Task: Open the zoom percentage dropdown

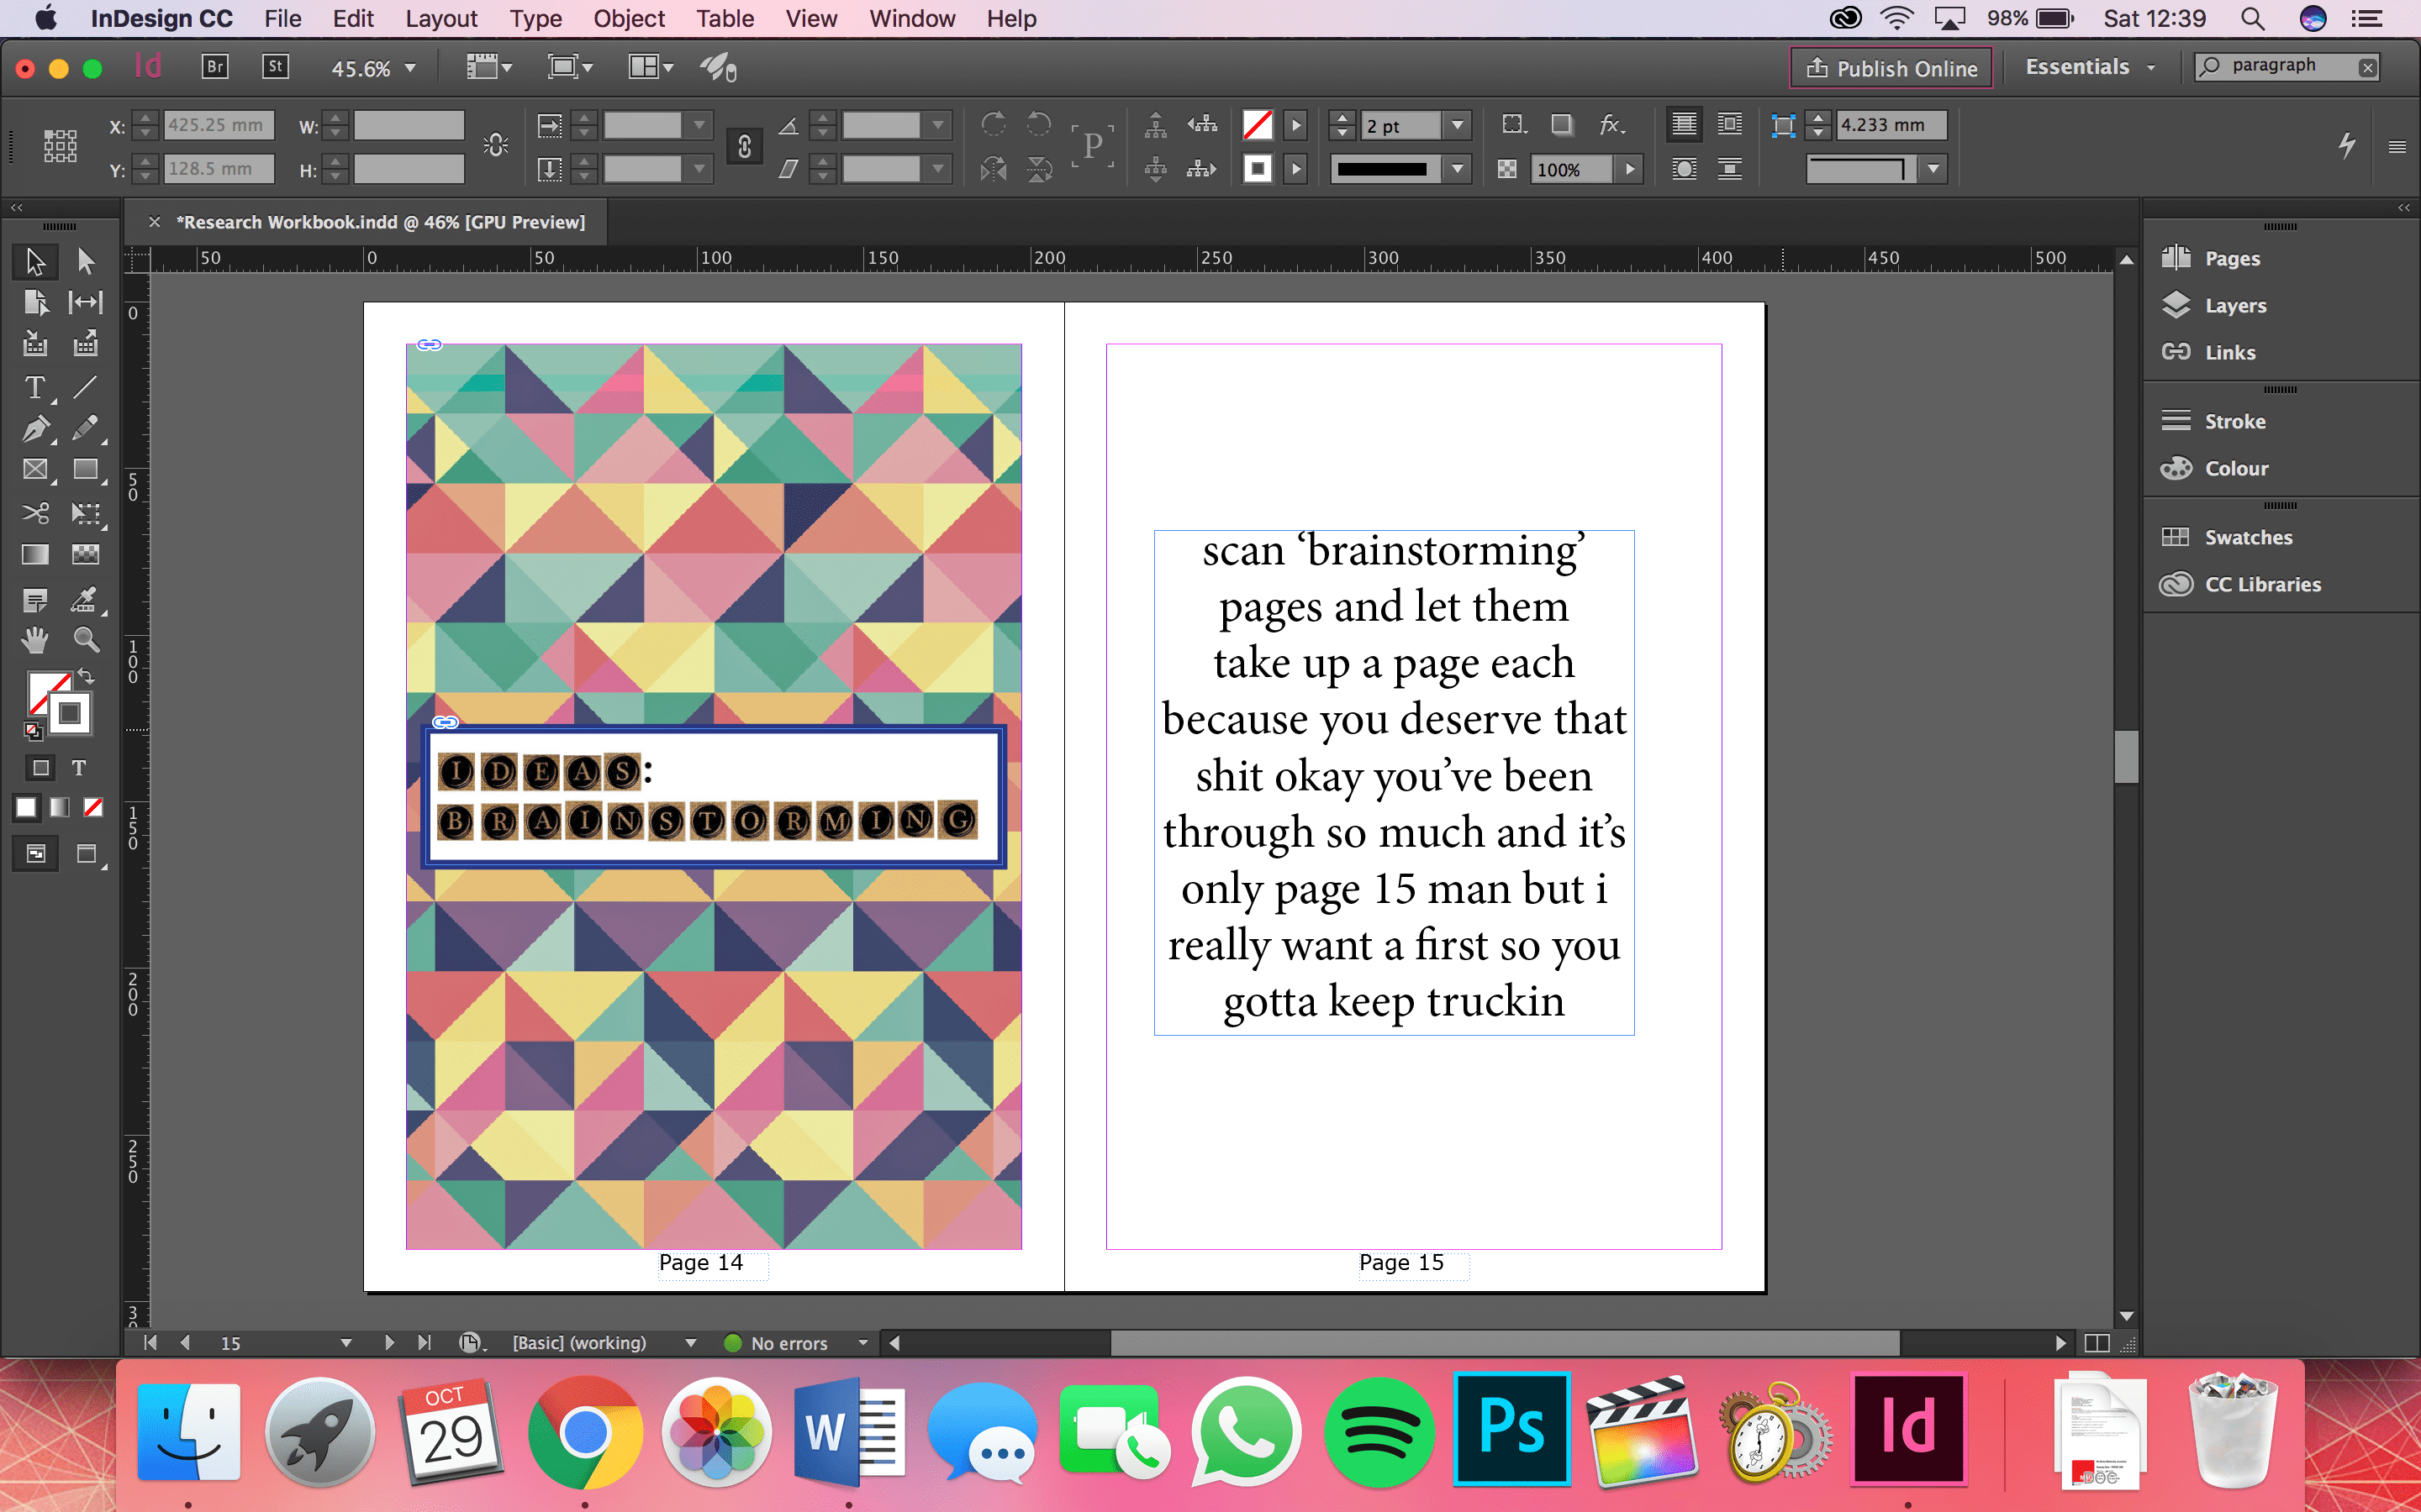Action: coord(409,67)
